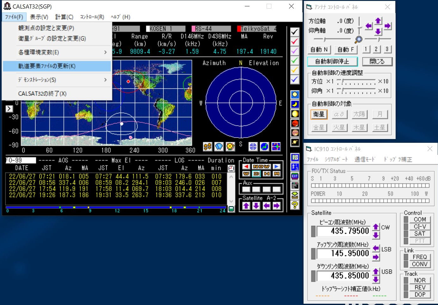Click the Saturn planet icon

click(x=295, y=142)
